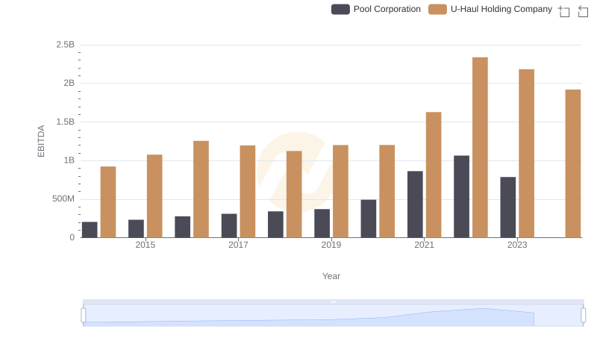This screenshot has height=344, width=597.
Task: Click the U-Haul bar for 2021
Action: [434, 175]
